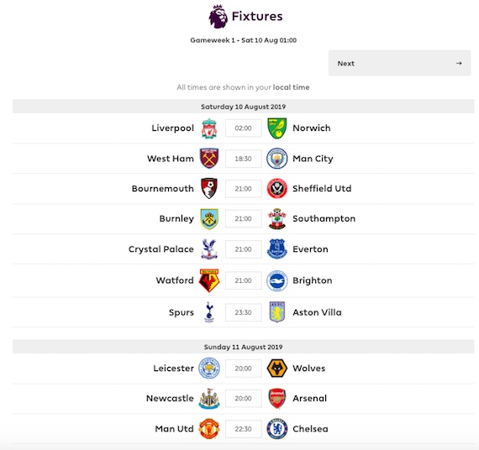This screenshot has height=450, width=479.
Task: Click the Liverpool club crest
Action: [x=209, y=128]
